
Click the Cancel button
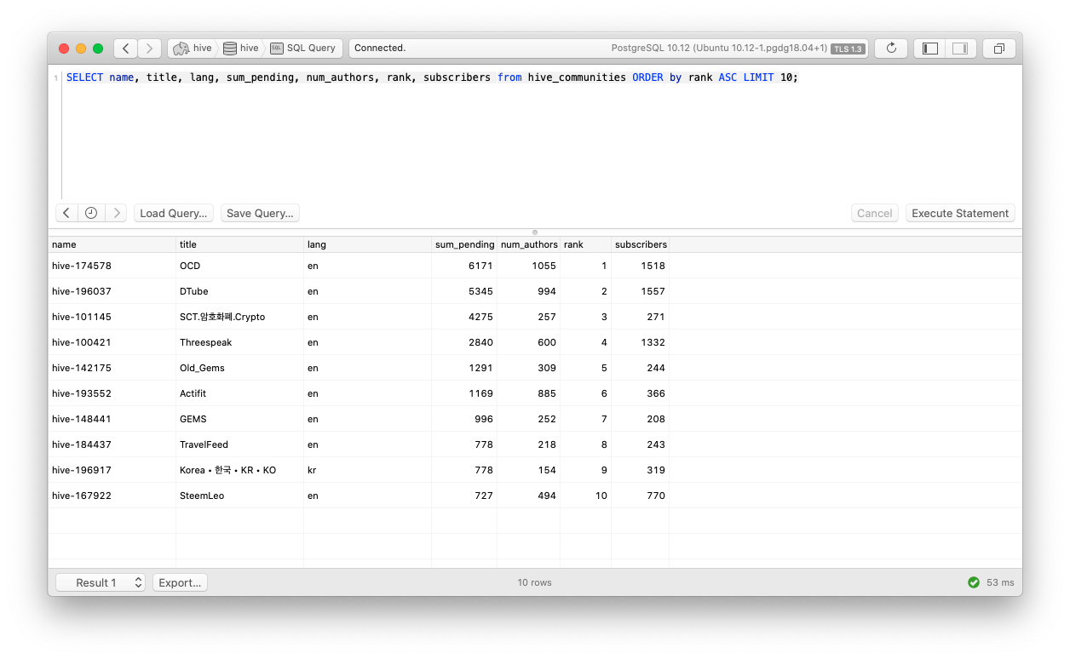click(x=875, y=213)
